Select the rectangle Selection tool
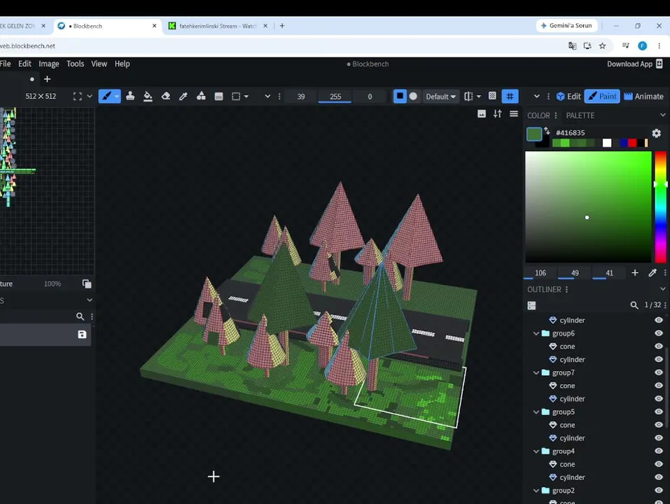This screenshot has height=504, width=670. (236, 96)
